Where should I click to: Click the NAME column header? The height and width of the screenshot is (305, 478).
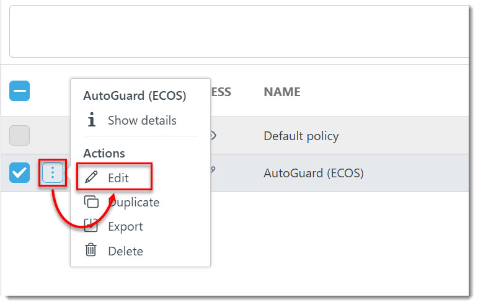[x=282, y=92]
